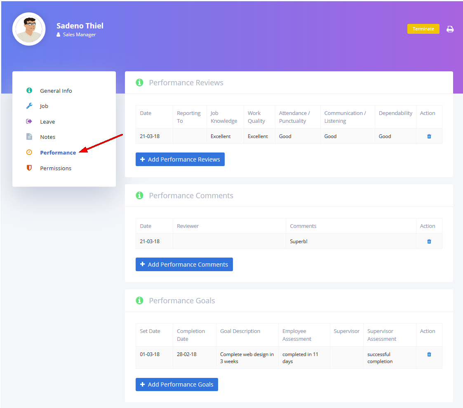Click 'successful completion' supervisor assessment cell
Viewport: 463px width, 408px height.
pos(390,358)
